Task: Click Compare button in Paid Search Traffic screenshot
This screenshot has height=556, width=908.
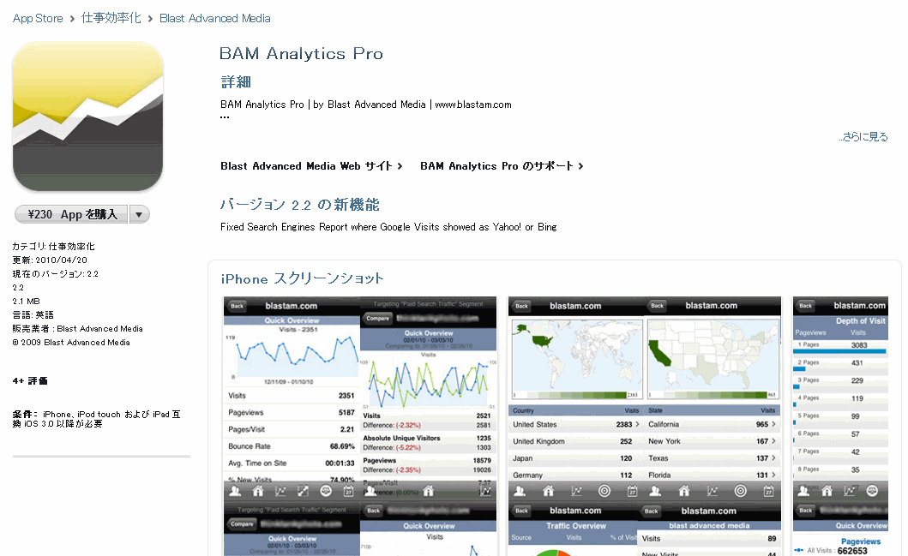Action: 377,318
